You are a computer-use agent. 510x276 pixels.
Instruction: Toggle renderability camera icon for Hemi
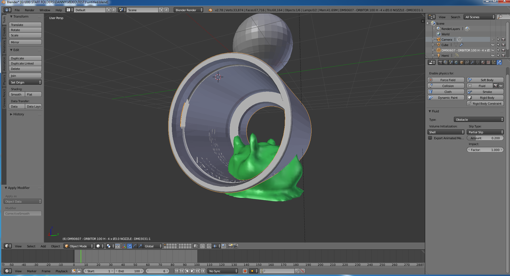[x=503, y=55]
